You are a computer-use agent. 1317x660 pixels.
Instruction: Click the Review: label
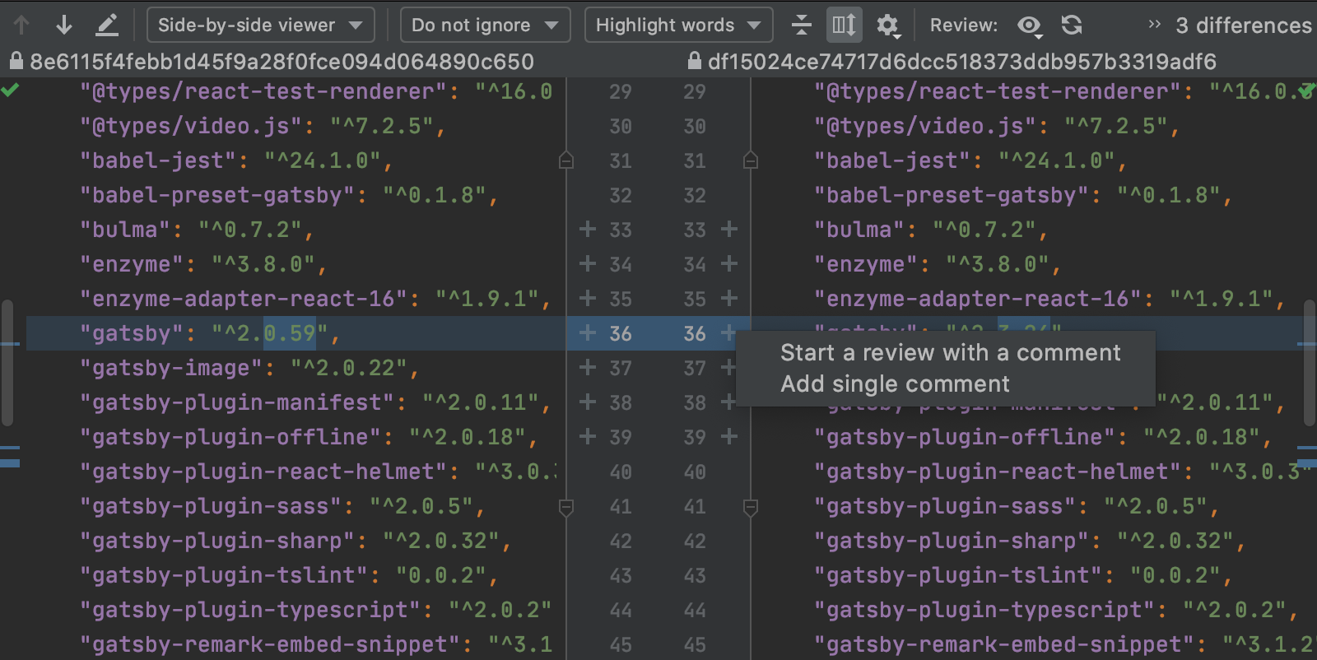[964, 26]
